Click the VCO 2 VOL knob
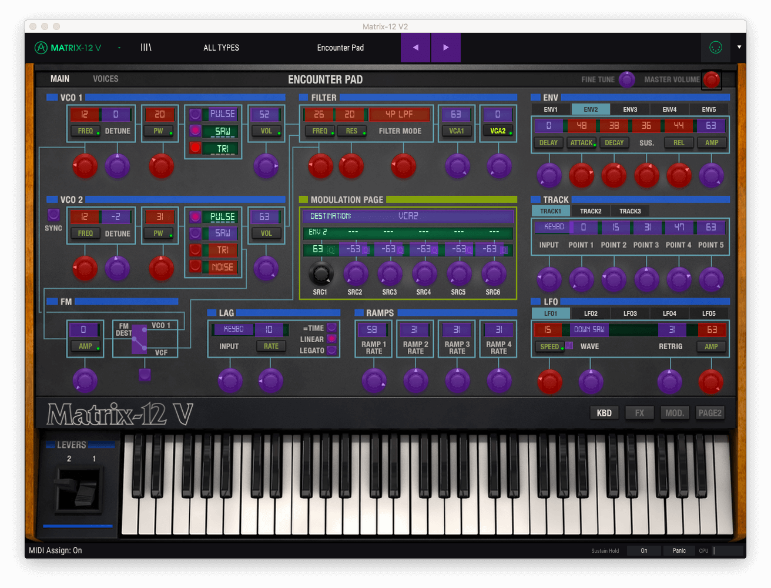771x588 pixels. click(266, 269)
